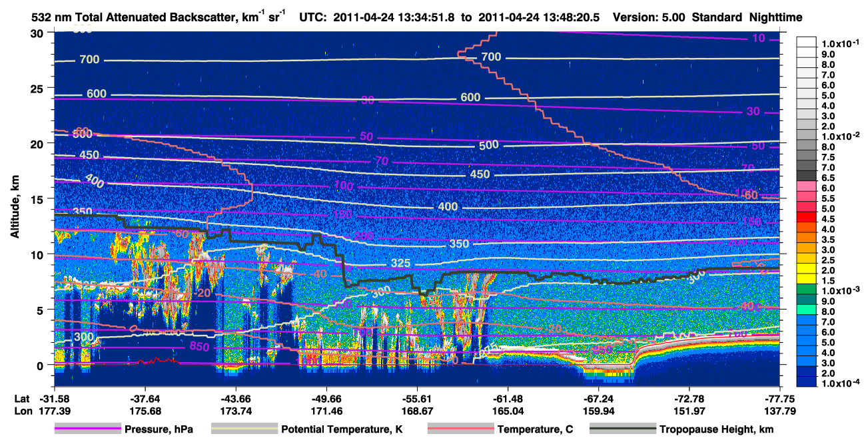The image size is (866, 444).
Task: Click the colorbar label "3.5"
Action: (x=828, y=239)
